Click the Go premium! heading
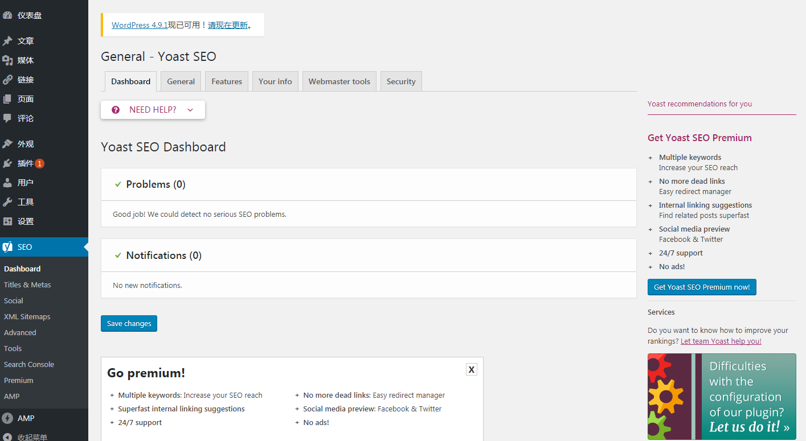The width and height of the screenshot is (806, 441). click(x=146, y=373)
